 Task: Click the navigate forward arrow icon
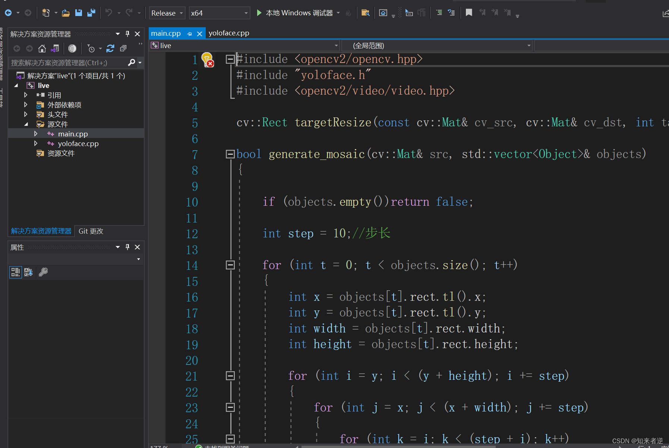click(x=28, y=13)
